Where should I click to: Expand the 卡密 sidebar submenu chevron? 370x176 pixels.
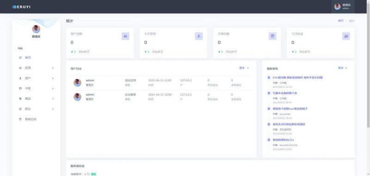[x=53, y=88]
